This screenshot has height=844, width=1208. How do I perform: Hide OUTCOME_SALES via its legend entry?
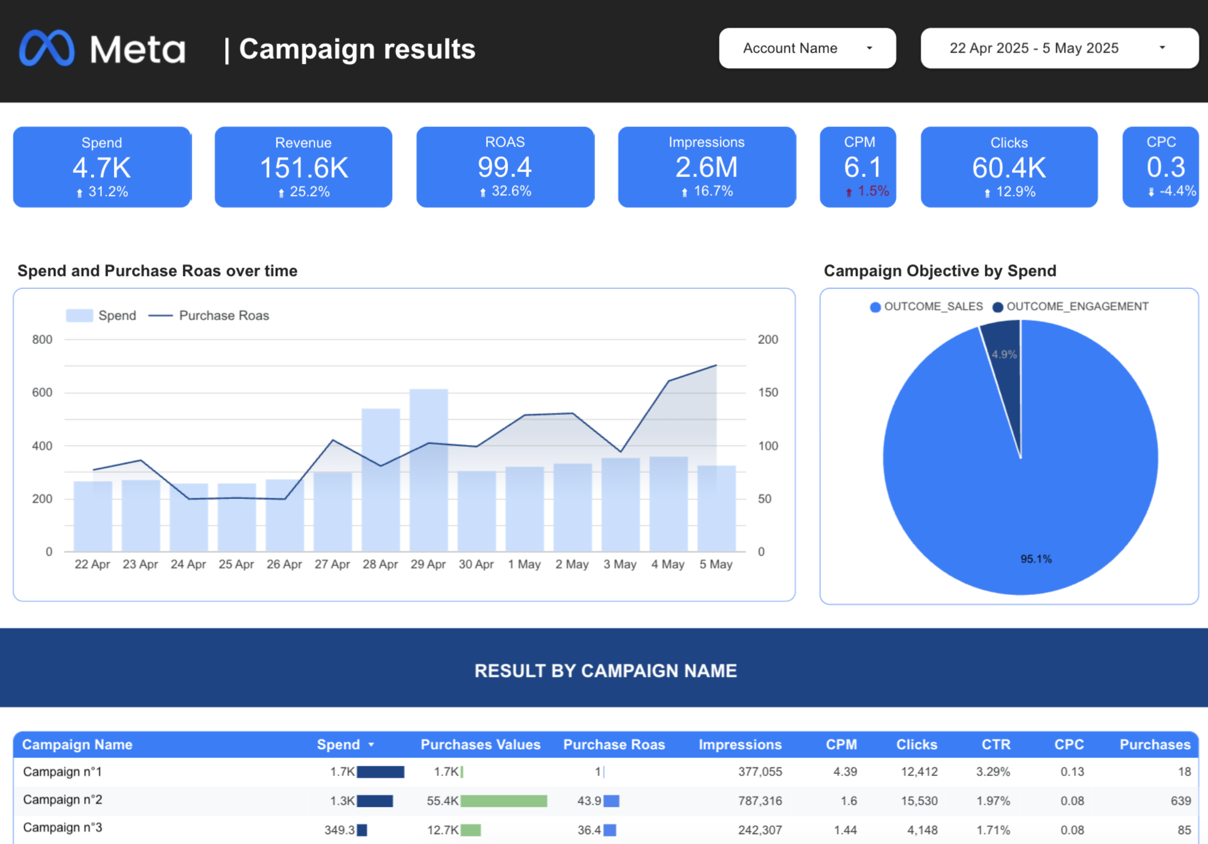(934, 307)
